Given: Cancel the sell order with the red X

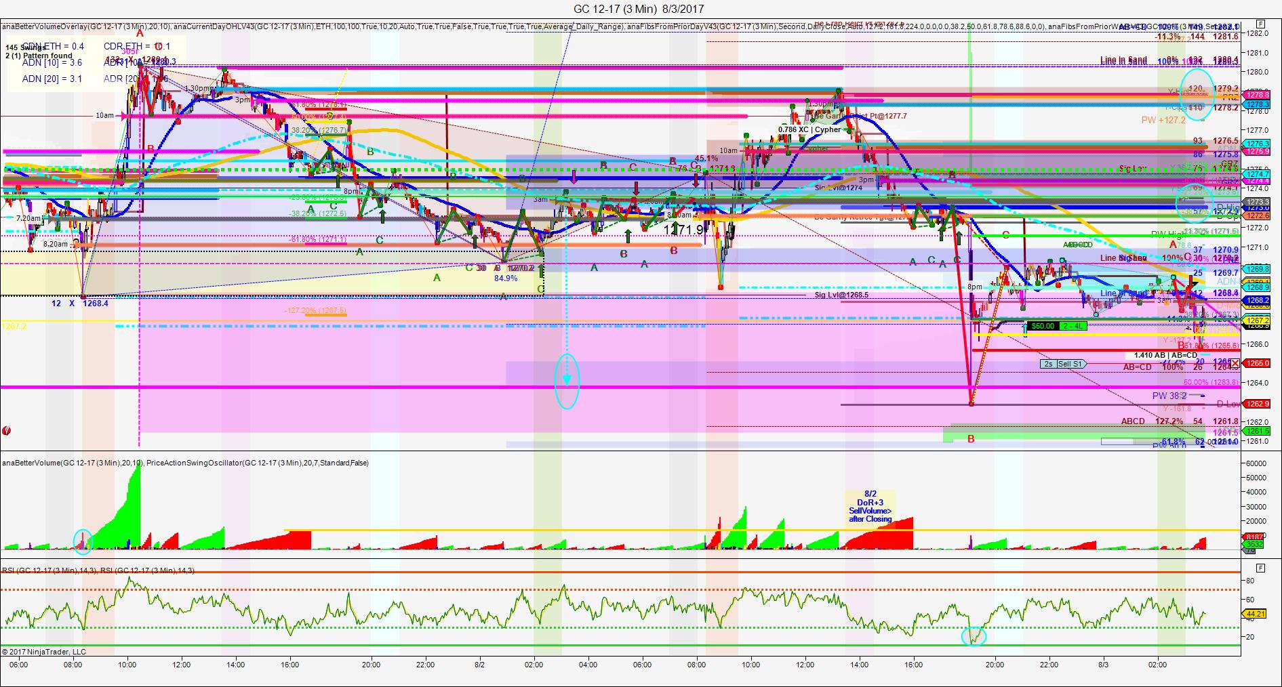Looking at the screenshot, I should (1235, 364).
